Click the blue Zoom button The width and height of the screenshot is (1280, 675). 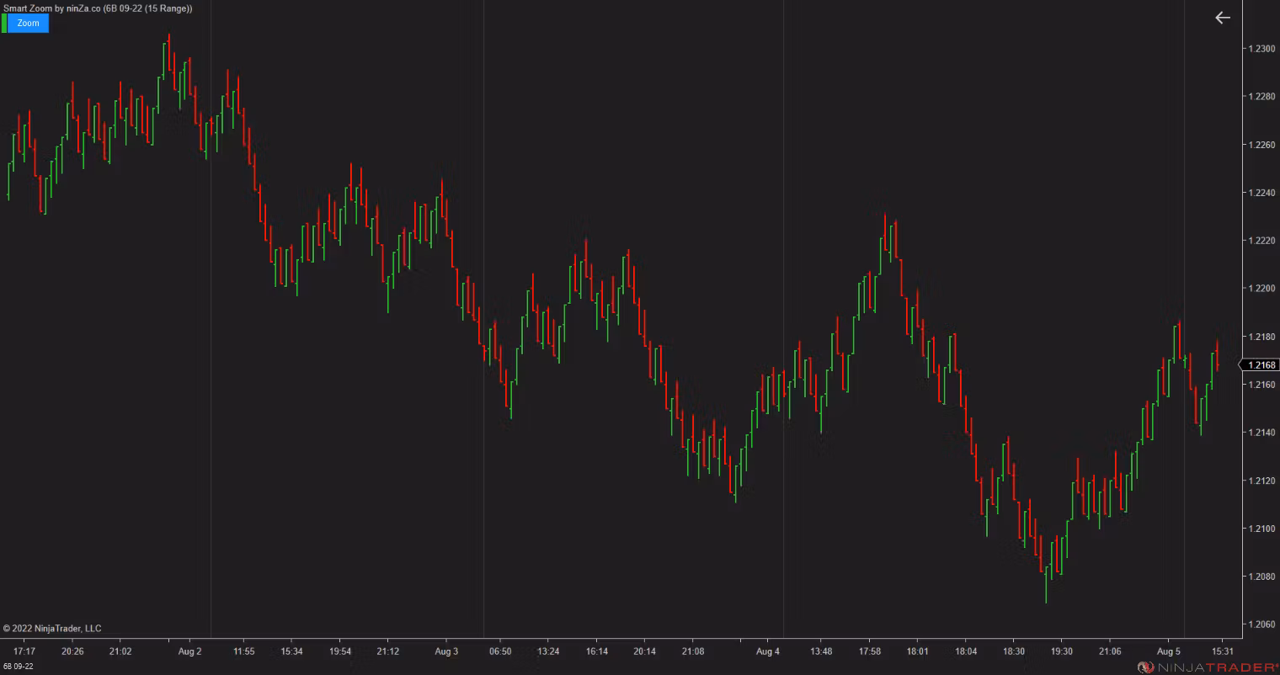point(28,24)
